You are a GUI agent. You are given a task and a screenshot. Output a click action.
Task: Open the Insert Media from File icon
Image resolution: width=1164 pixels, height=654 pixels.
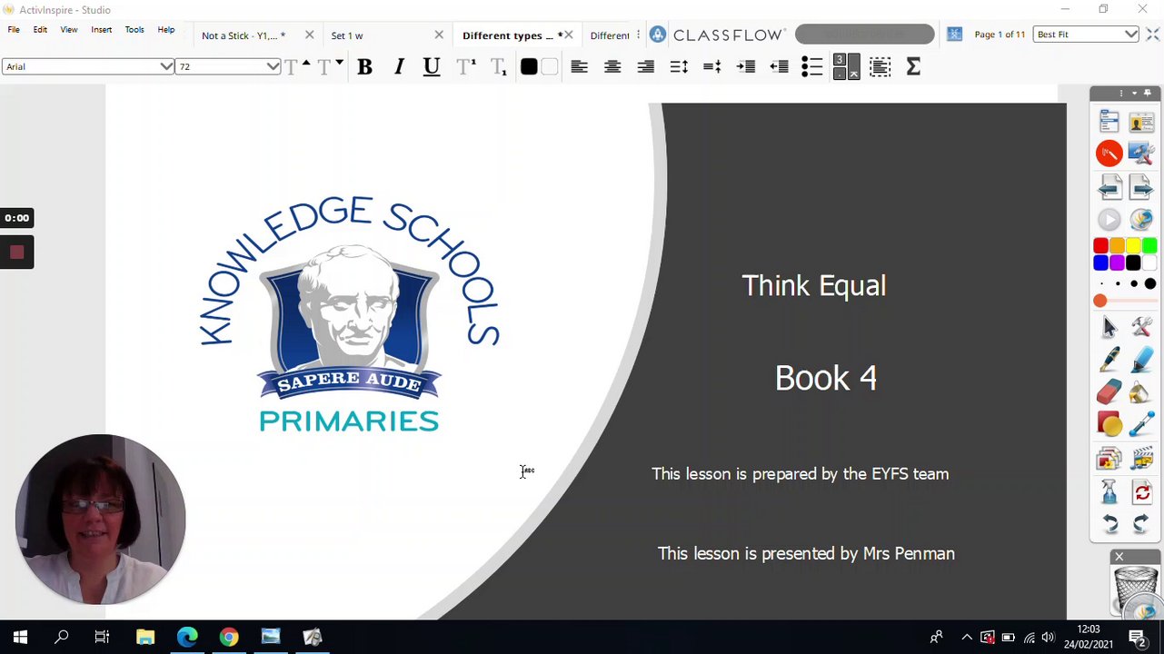click(x=1141, y=459)
